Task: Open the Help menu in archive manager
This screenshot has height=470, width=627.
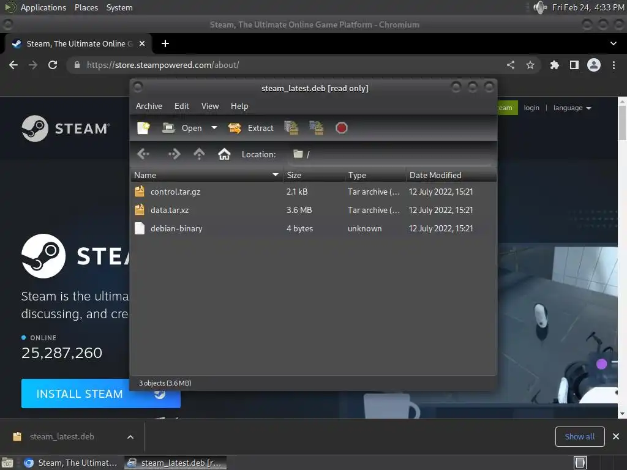Action: click(239, 106)
